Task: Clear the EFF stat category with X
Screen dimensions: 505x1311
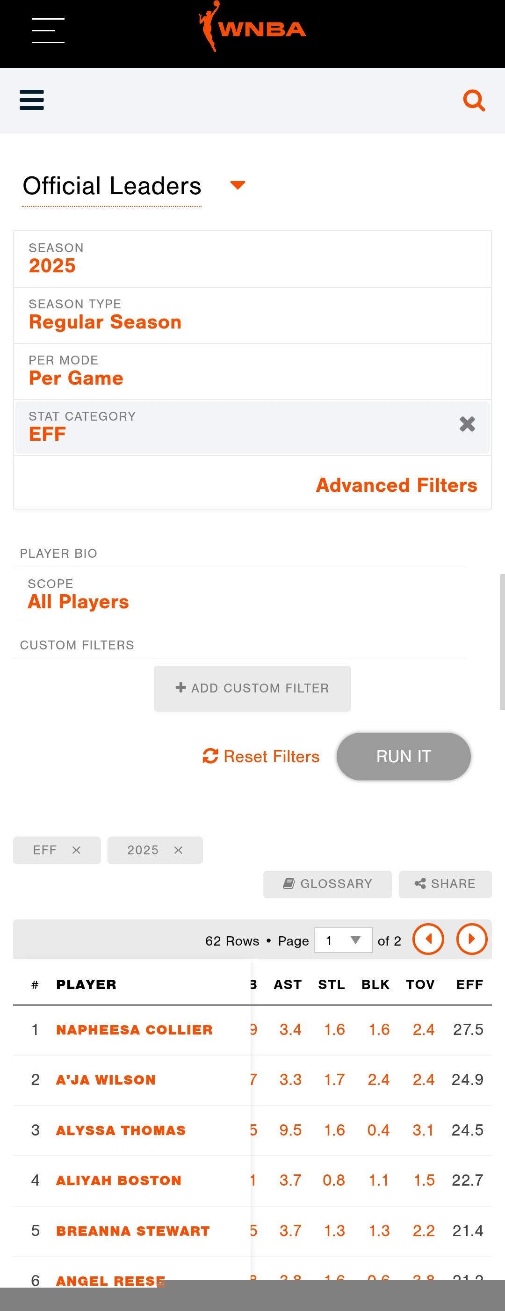Action: point(467,424)
